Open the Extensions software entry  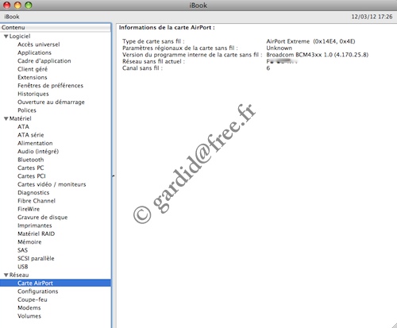point(33,77)
